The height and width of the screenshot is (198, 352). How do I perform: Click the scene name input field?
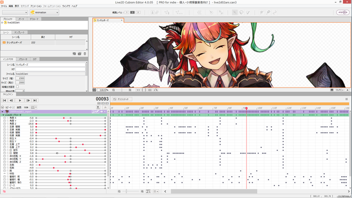coord(50,65)
